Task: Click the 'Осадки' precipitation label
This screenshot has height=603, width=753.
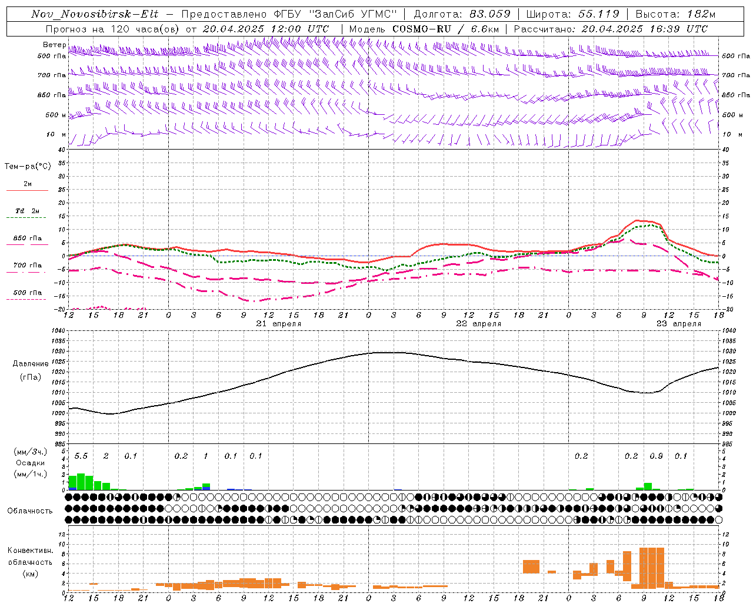Action: 30,463
